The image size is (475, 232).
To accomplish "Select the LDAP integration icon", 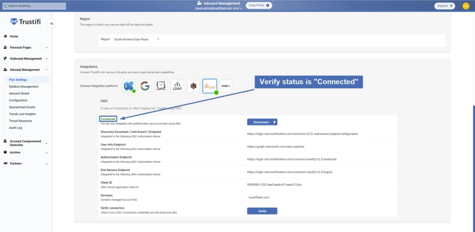I will point(177,86).
